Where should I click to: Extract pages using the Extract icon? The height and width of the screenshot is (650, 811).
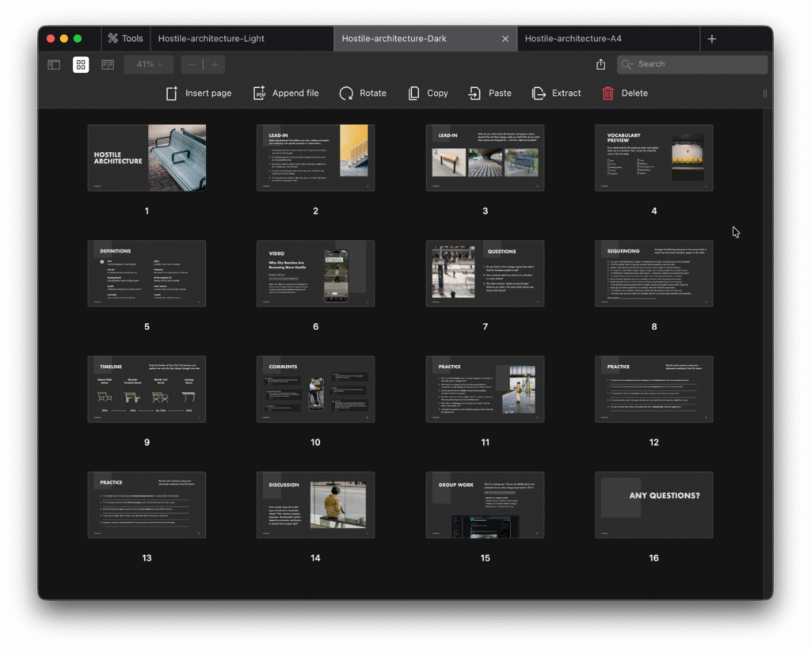[539, 93]
